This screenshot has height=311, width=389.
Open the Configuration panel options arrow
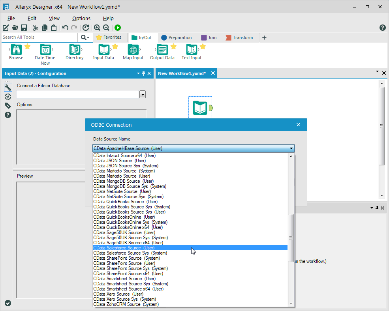click(138, 73)
